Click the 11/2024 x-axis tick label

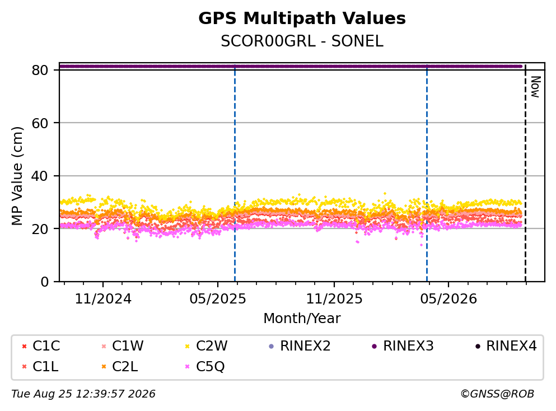(x=103, y=299)
